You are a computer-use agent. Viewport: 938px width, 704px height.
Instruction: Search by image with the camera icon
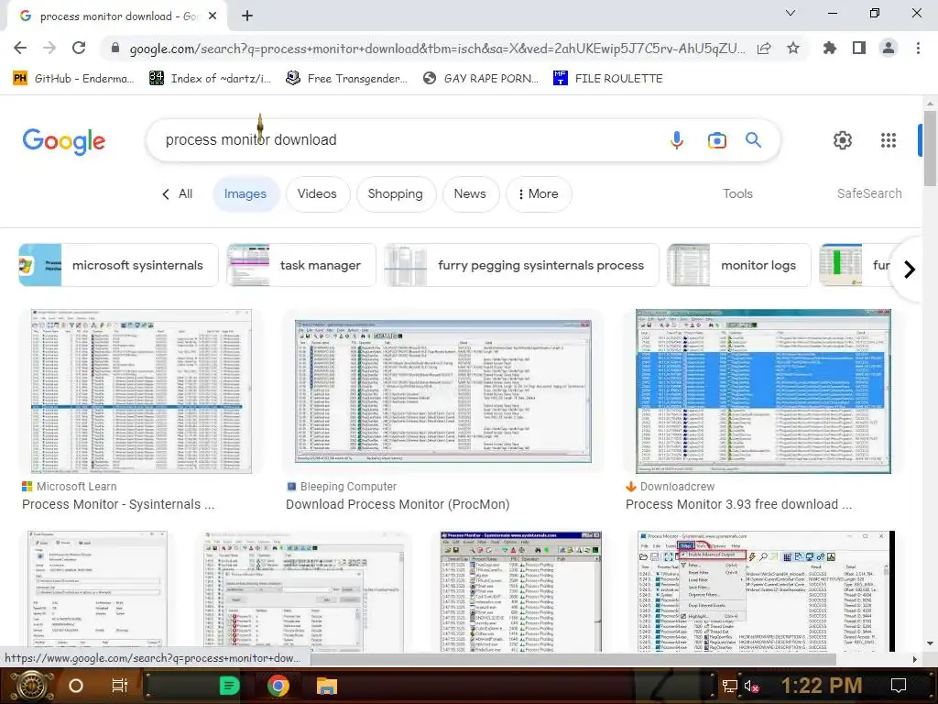pyautogui.click(x=716, y=140)
